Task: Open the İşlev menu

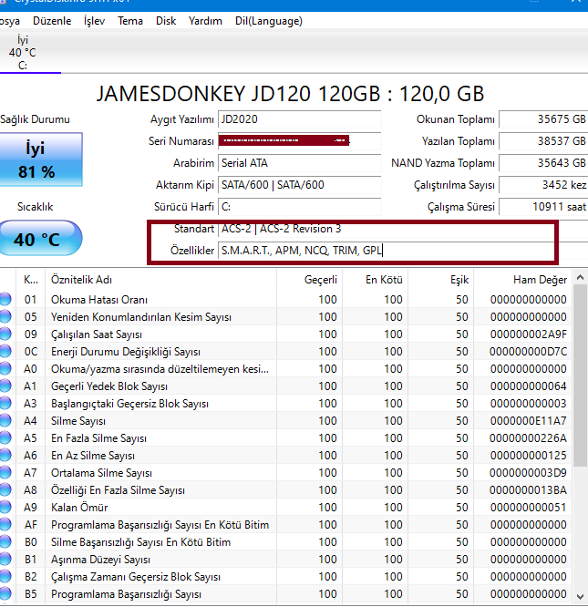Action: [94, 21]
